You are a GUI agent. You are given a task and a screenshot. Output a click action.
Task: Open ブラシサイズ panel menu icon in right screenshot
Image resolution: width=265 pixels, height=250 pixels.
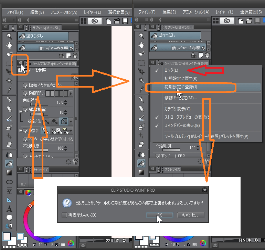point(152,169)
